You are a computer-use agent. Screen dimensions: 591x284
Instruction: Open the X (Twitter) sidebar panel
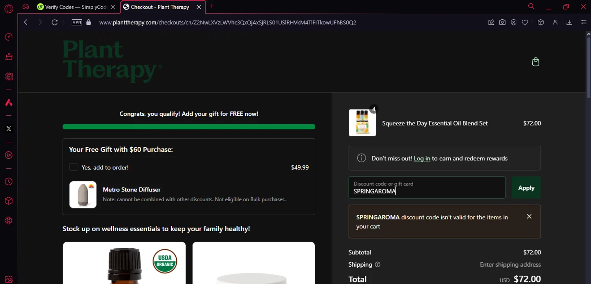tap(9, 129)
